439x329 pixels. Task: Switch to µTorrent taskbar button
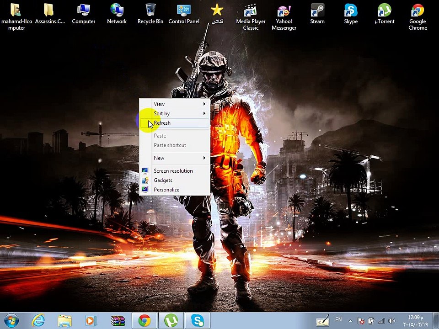click(171, 321)
